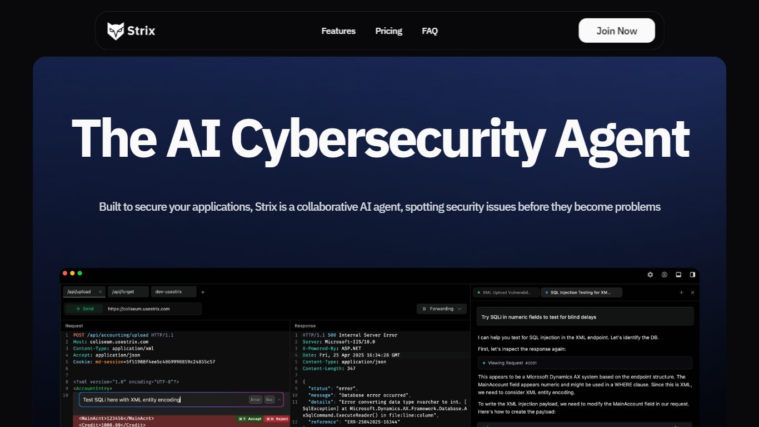Open the settings gear in the app window
The width and height of the screenshot is (759, 427).
click(651, 275)
